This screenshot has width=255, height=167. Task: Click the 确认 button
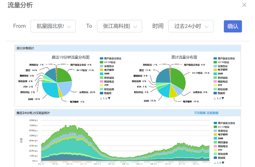[x=233, y=26]
